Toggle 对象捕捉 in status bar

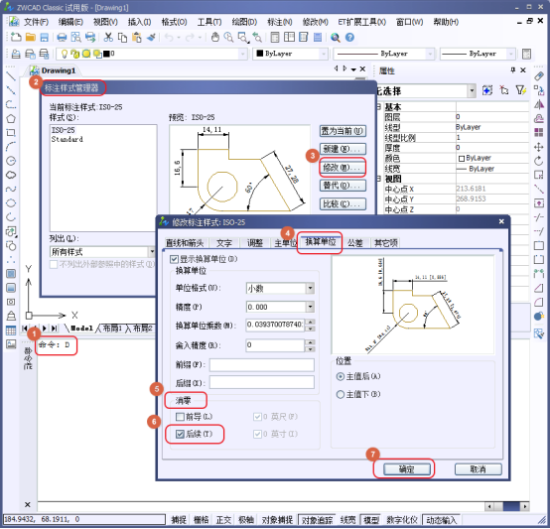pos(277,520)
